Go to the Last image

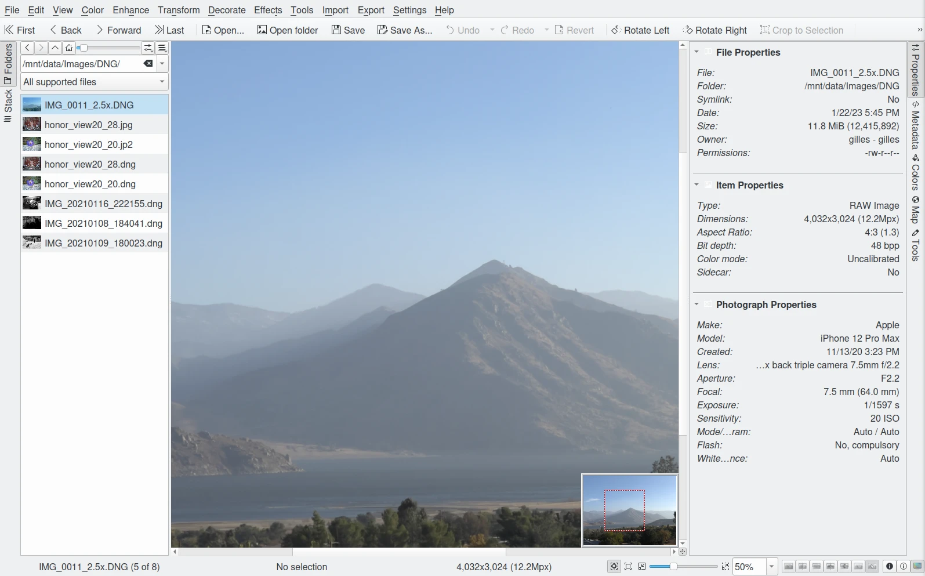point(169,30)
